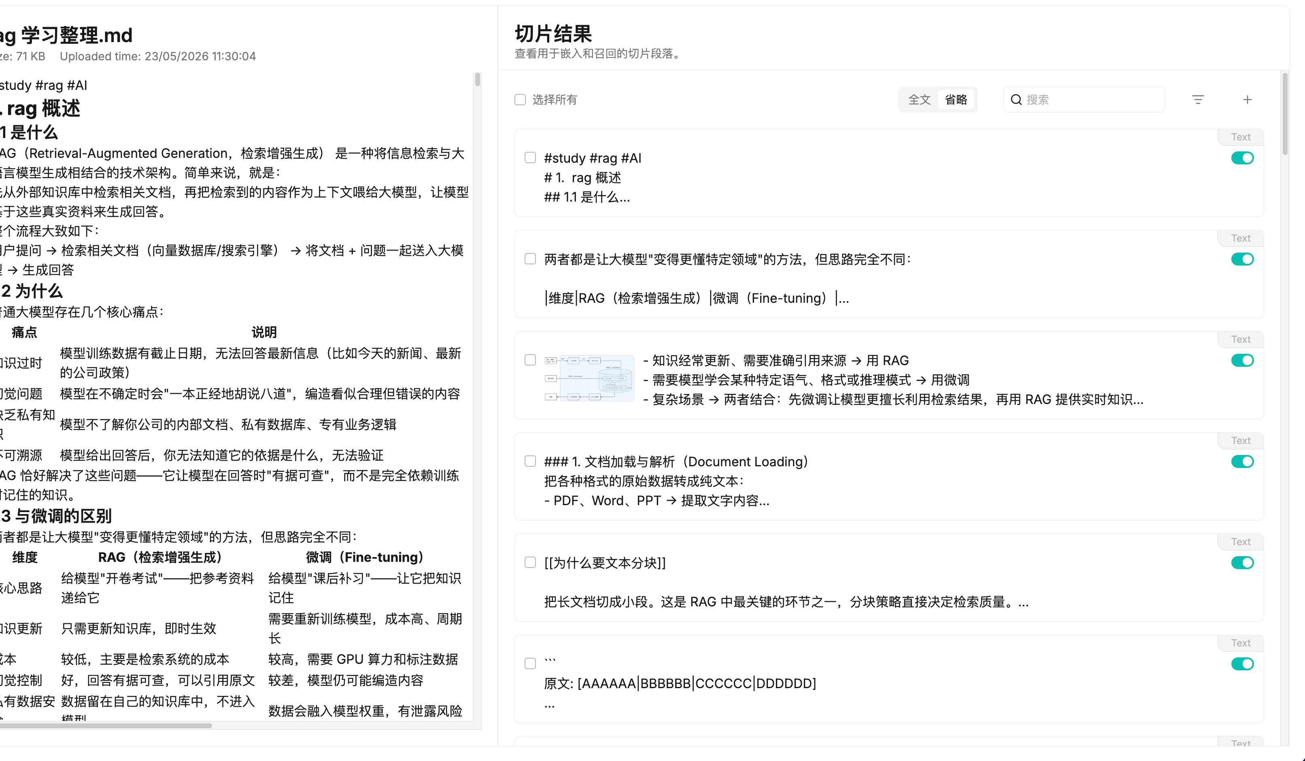Click the cell 较低，主要是检索系统的成本
Viewport: 1305px width, 761px height.
pos(145,659)
